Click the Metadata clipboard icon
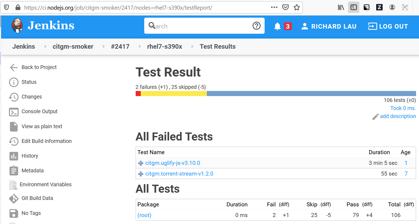Image resolution: width=419 pixels, height=224 pixels. point(14,171)
